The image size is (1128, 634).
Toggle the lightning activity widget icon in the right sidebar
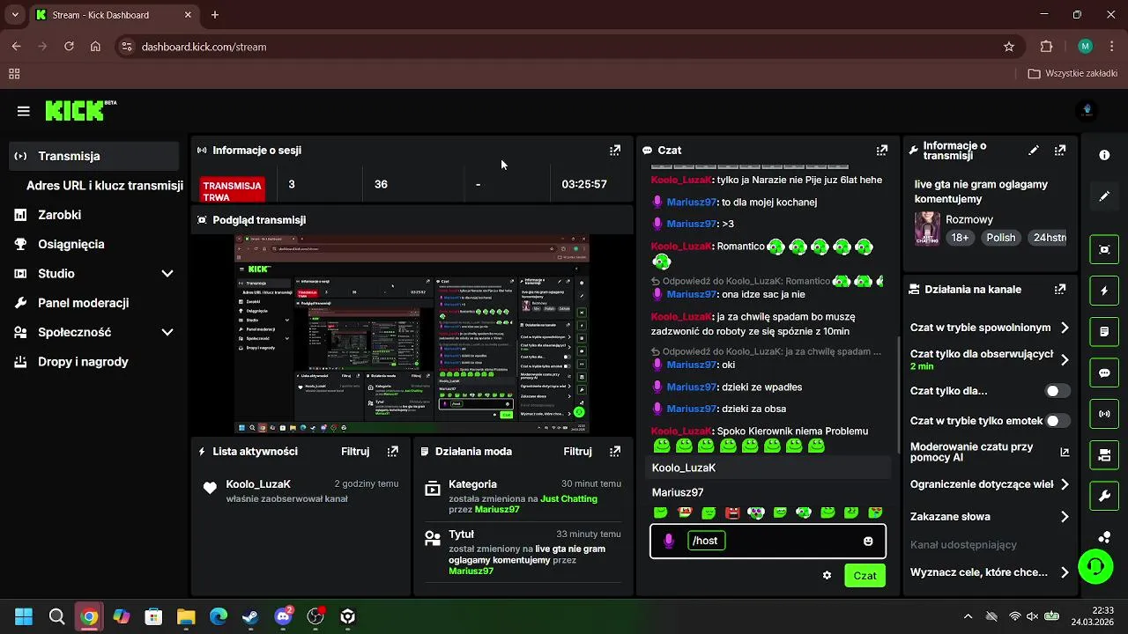pyautogui.click(x=1104, y=291)
